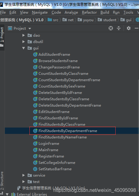Open the View menu

point(24,12)
